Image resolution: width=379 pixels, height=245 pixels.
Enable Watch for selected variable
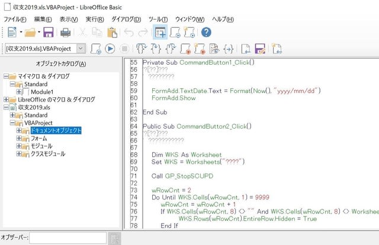[214, 49]
